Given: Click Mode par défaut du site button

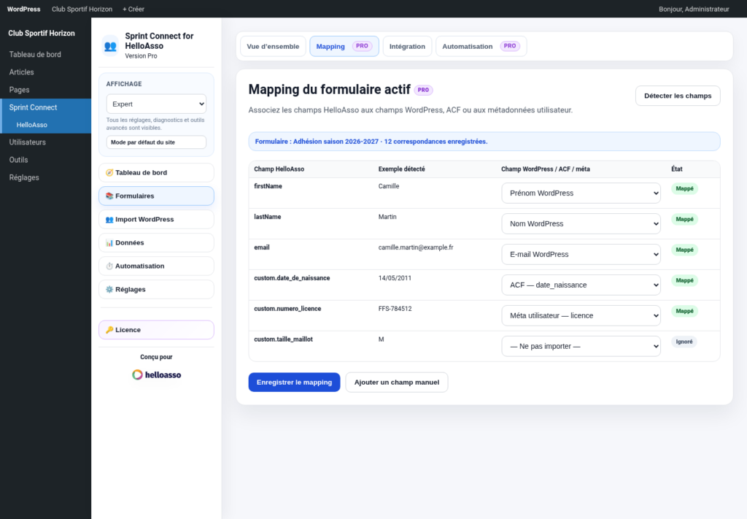Looking at the screenshot, I should pyautogui.click(x=156, y=142).
